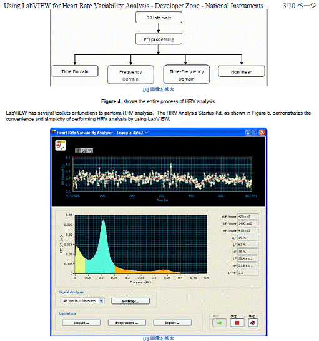Click the page header title text
This screenshot has height=341, width=319.
click(134, 6)
